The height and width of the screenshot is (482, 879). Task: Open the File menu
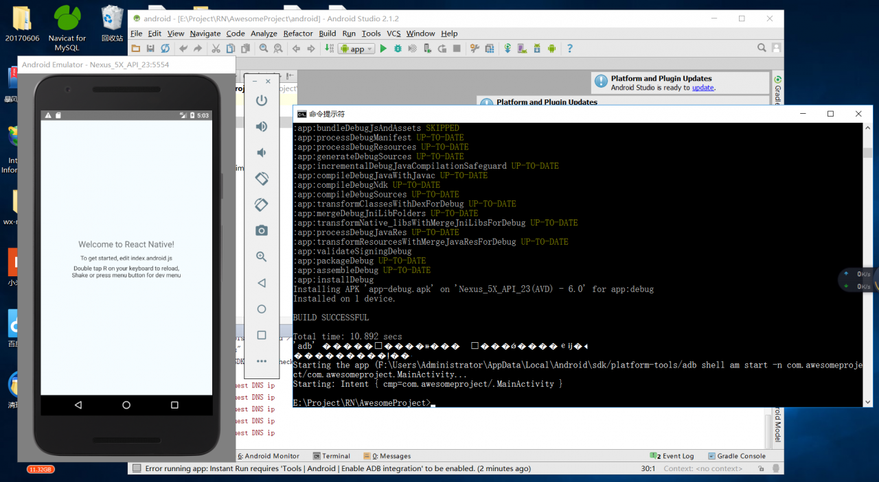pos(136,34)
